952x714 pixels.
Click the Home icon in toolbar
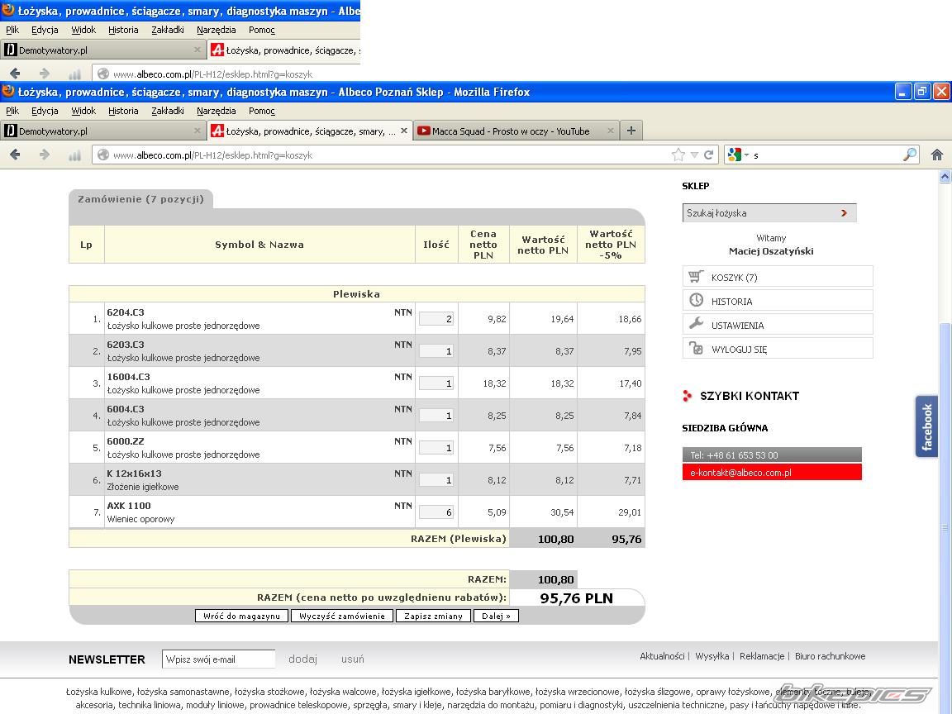tap(936, 155)
